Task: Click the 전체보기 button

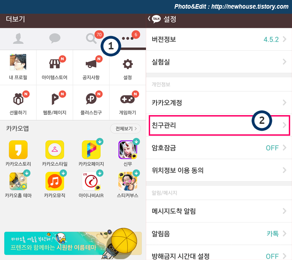Action: point(125,128)
